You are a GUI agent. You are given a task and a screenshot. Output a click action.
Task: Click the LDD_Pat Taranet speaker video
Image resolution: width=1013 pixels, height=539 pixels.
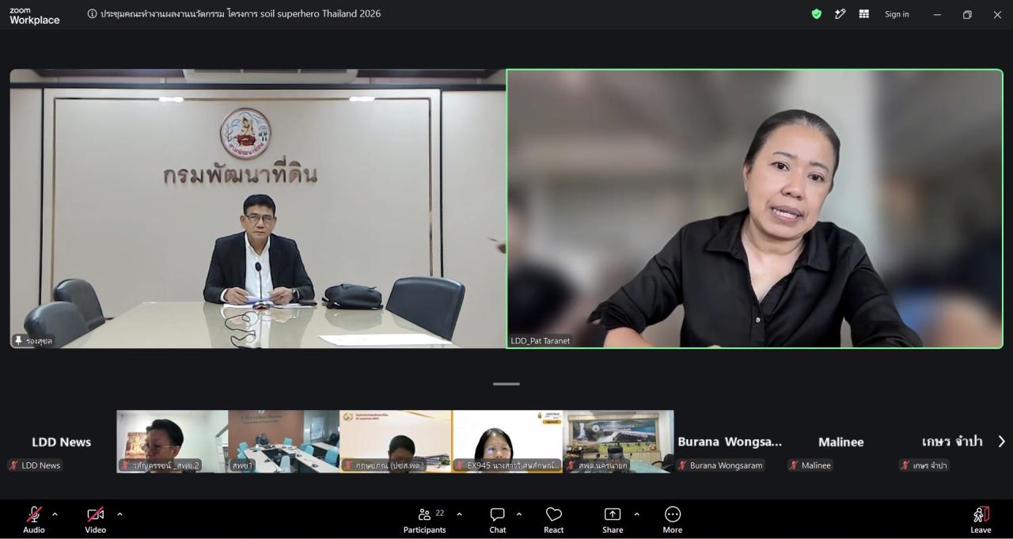755,209
